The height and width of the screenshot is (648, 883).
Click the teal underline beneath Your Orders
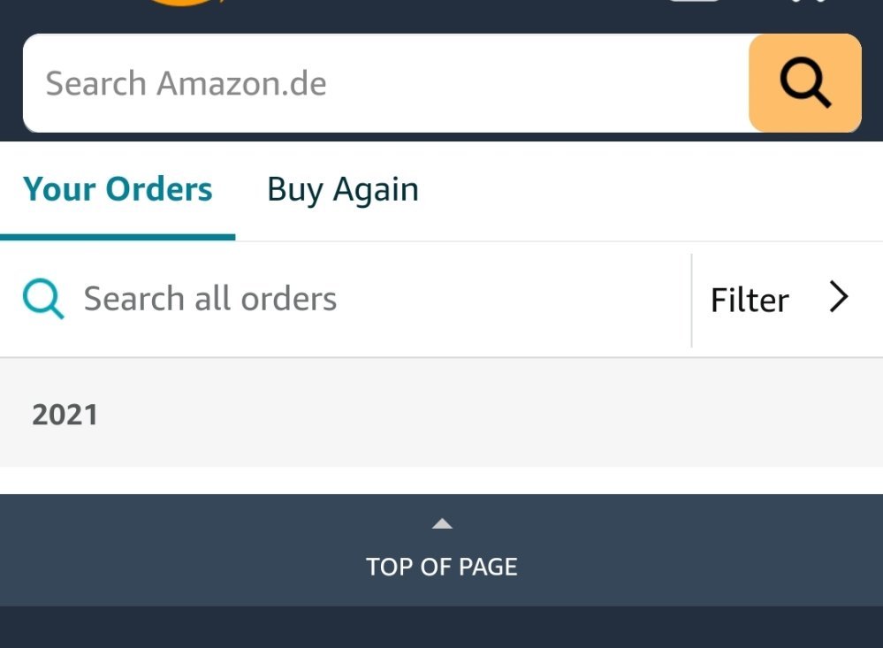coord(118,237)
